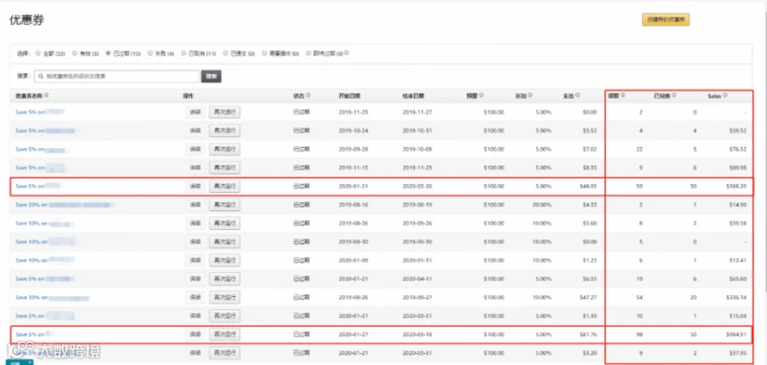Click info icon beside 状态 column header
Image resolution: width=767 pixels, height=365 pixels.
pyautogui.click(x=309, y=96)
